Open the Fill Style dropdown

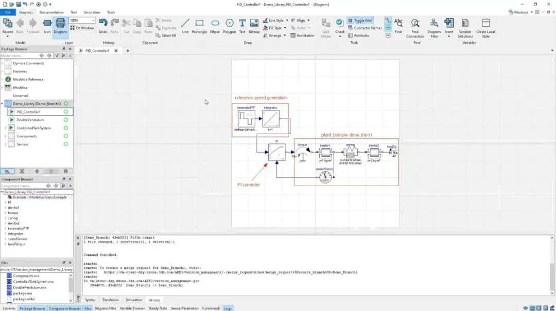point(275,28)
